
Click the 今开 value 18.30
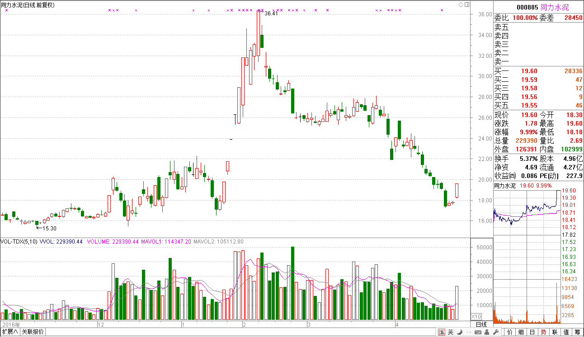pyautogui.click(x=575, y=115)
